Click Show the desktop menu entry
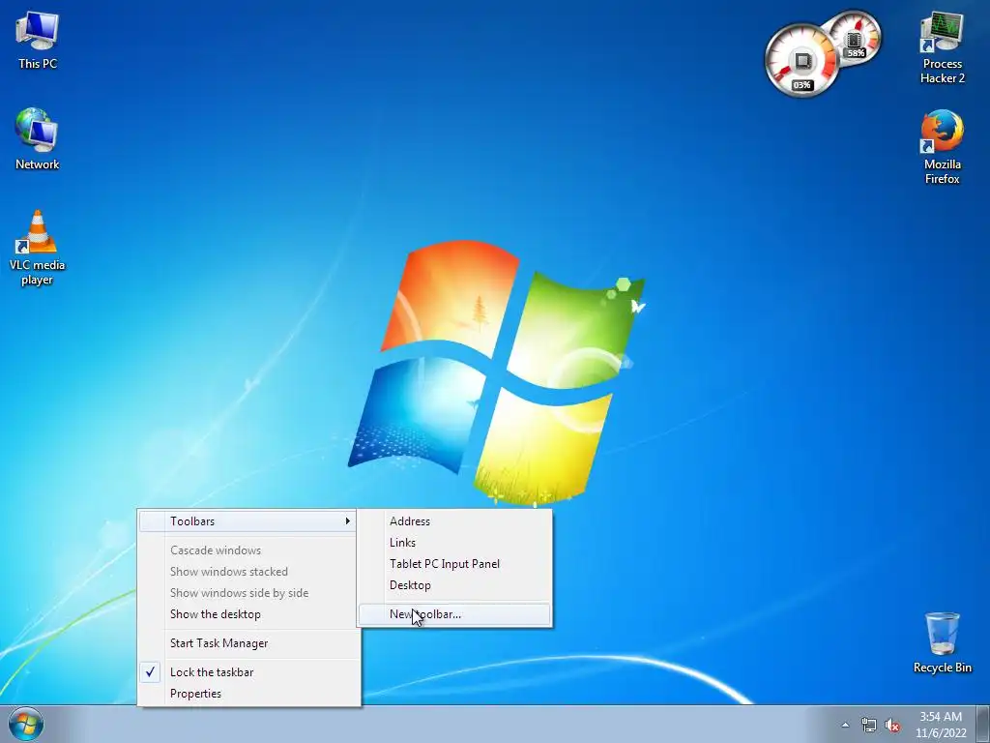 [x=248, y=614]
